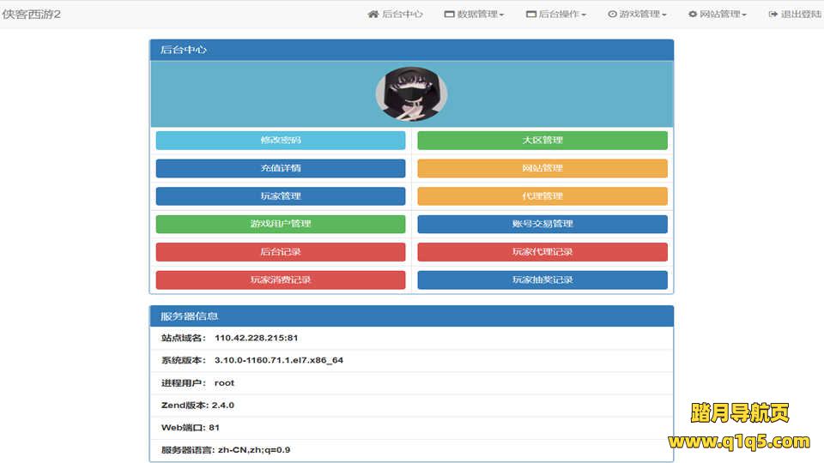Open the 玩家抽奖记录 button
This screenshot has height=463, width=824.
click(542, 280)
